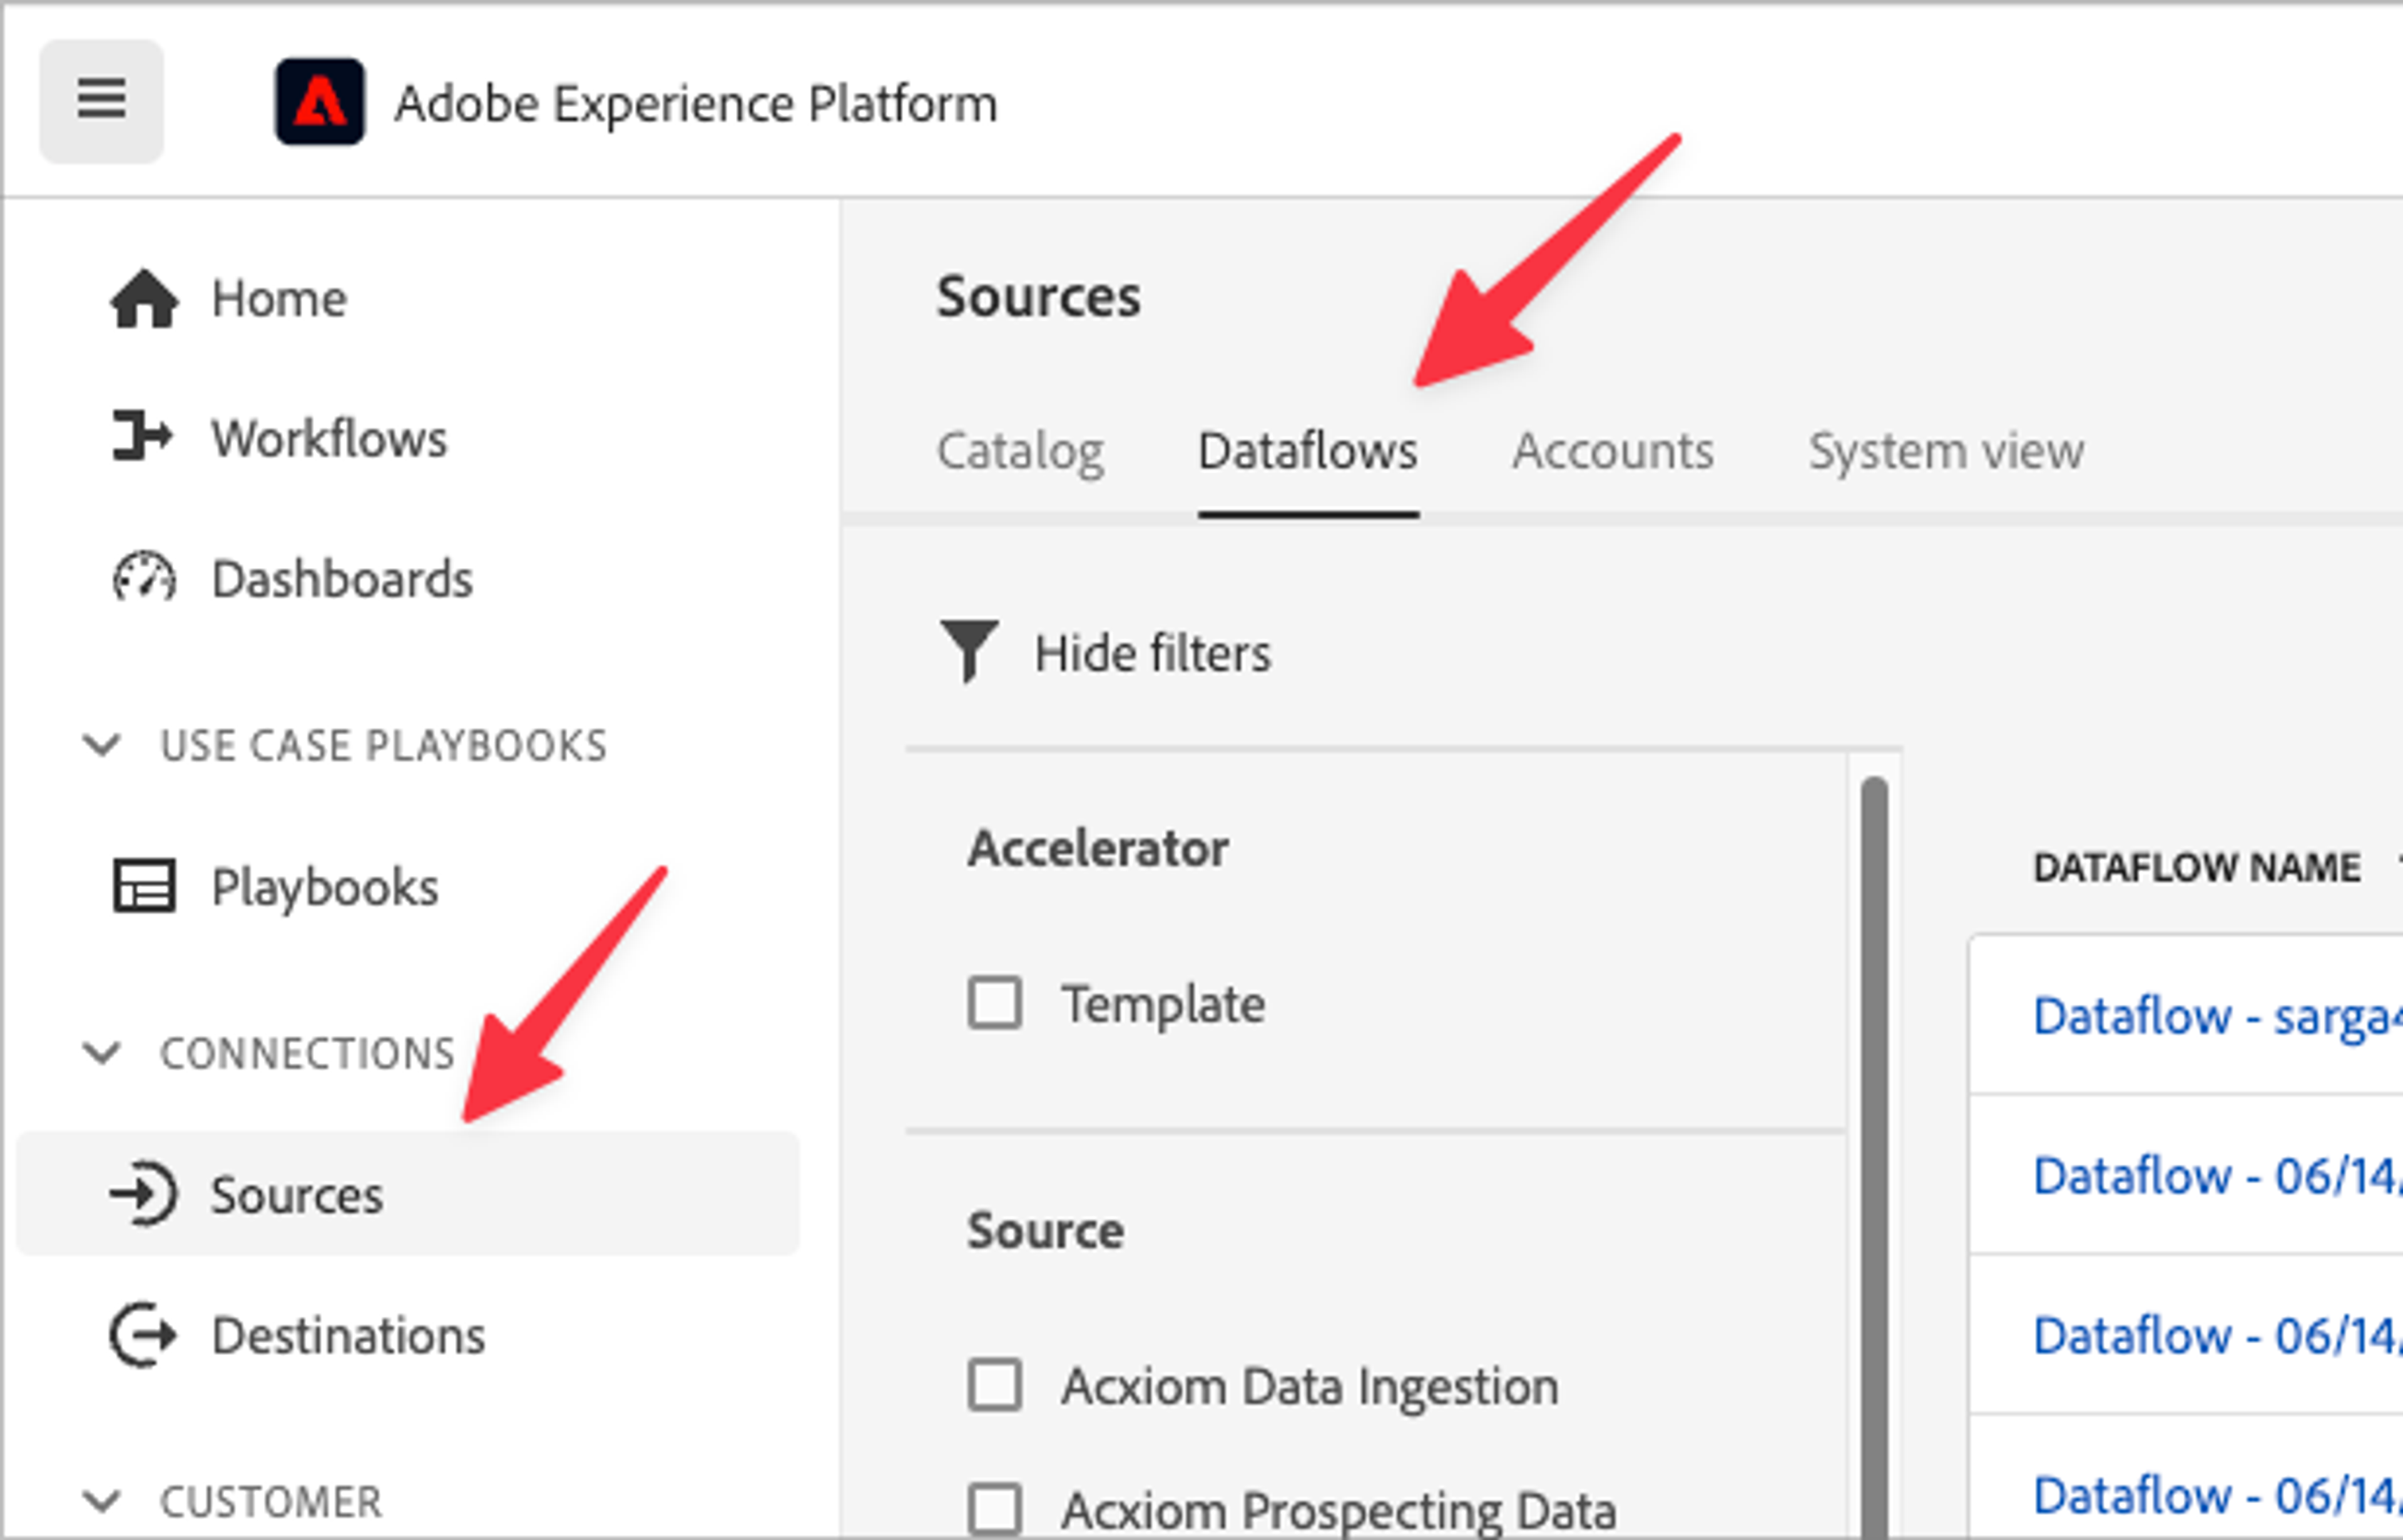Image resolution: width=2403 pixels, height=1540 pixels.
Task: Click the hamburger menu icon
Action: coord(101,100)
